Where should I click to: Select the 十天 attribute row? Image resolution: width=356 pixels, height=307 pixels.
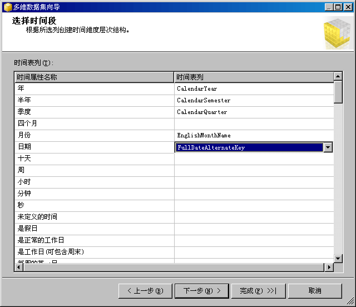pos(94,159)
